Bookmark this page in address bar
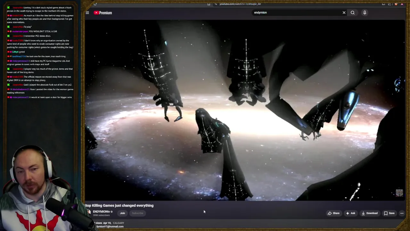The image size is (410, 231). pos(209,4)
